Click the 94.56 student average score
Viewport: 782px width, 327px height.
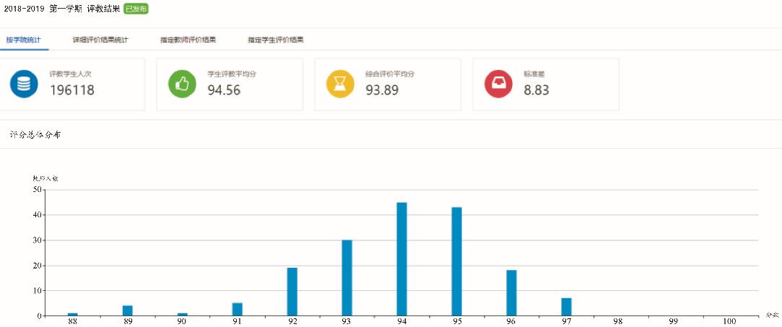(224, 90)
